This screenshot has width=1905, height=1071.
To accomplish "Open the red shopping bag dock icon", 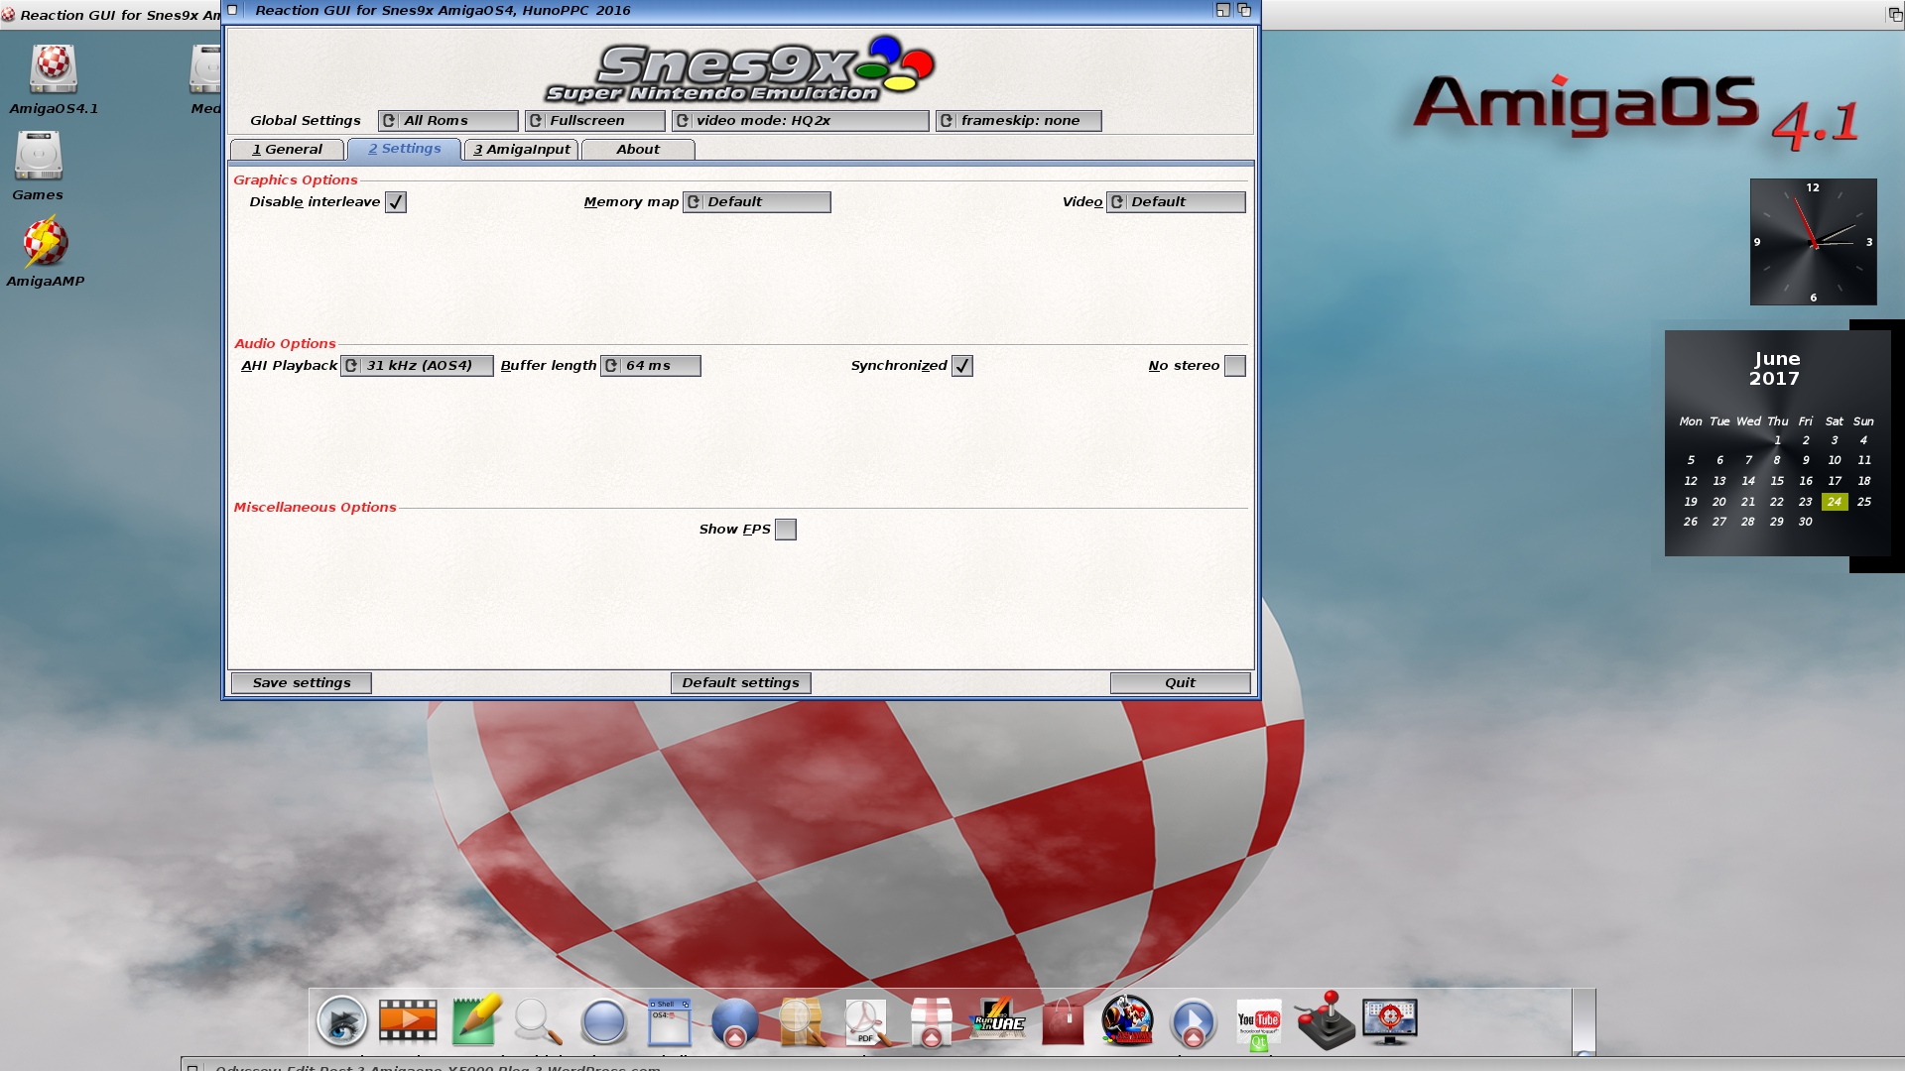I will [x=1063, y=1021].
